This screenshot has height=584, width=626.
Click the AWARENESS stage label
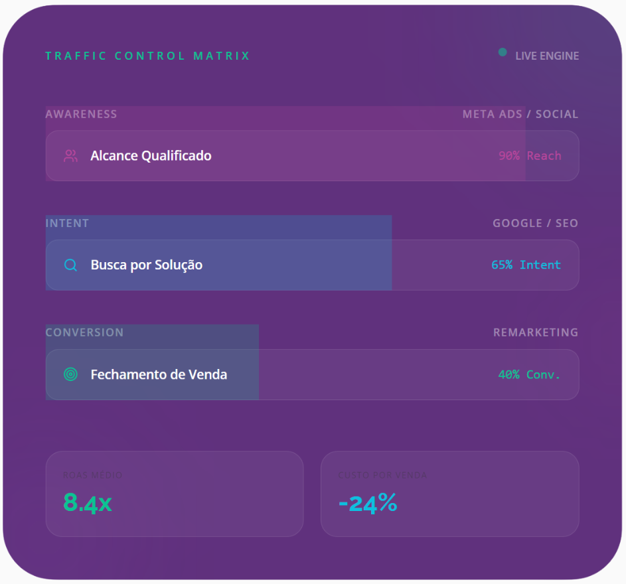(81, 114)
